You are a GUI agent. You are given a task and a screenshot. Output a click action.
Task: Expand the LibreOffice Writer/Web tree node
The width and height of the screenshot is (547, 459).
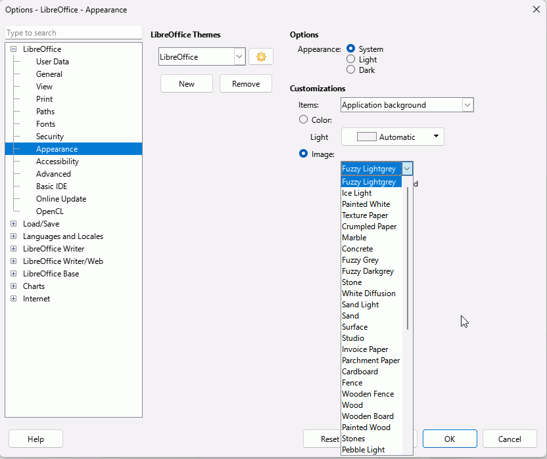point(13,261)
